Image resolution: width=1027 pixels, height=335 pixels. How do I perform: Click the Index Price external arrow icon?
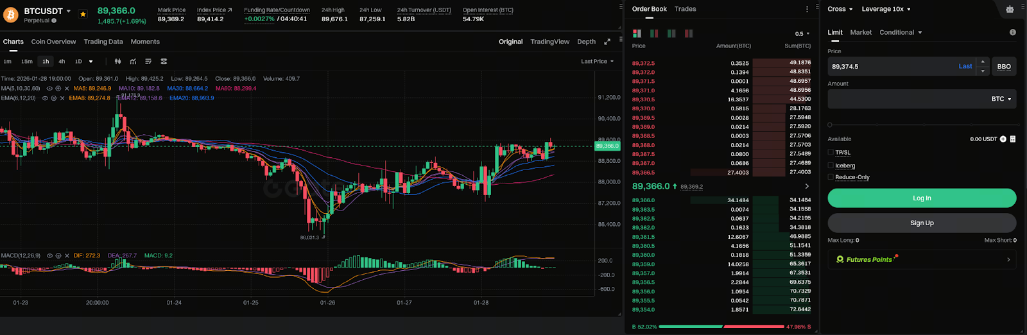tap(230, 10)
